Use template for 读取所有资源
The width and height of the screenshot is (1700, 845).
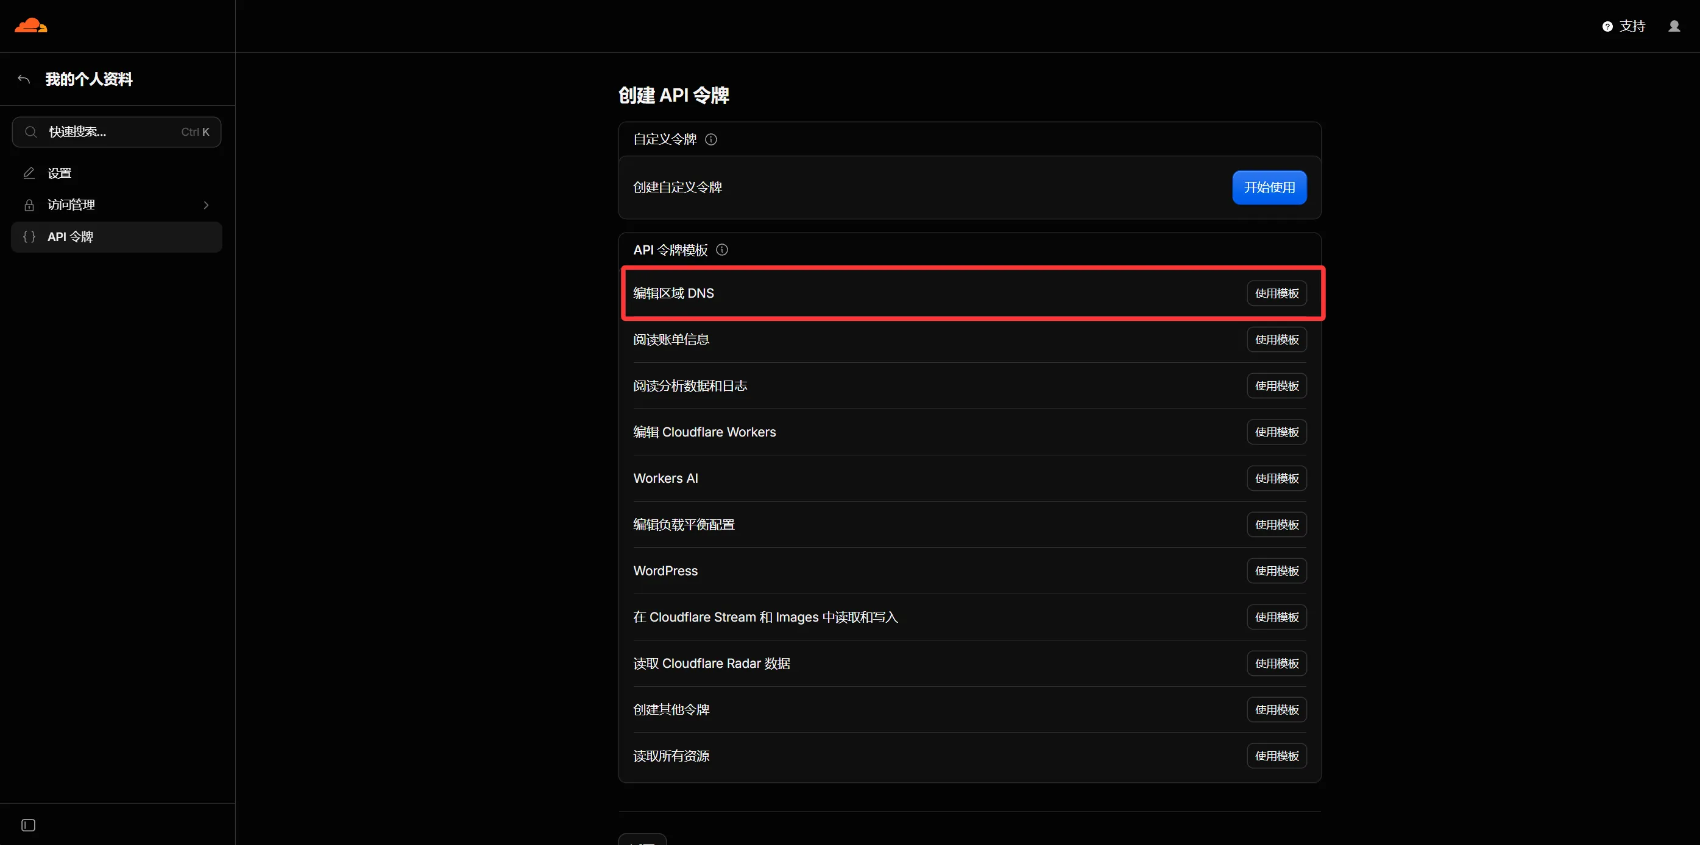(x=1277, y=756)
